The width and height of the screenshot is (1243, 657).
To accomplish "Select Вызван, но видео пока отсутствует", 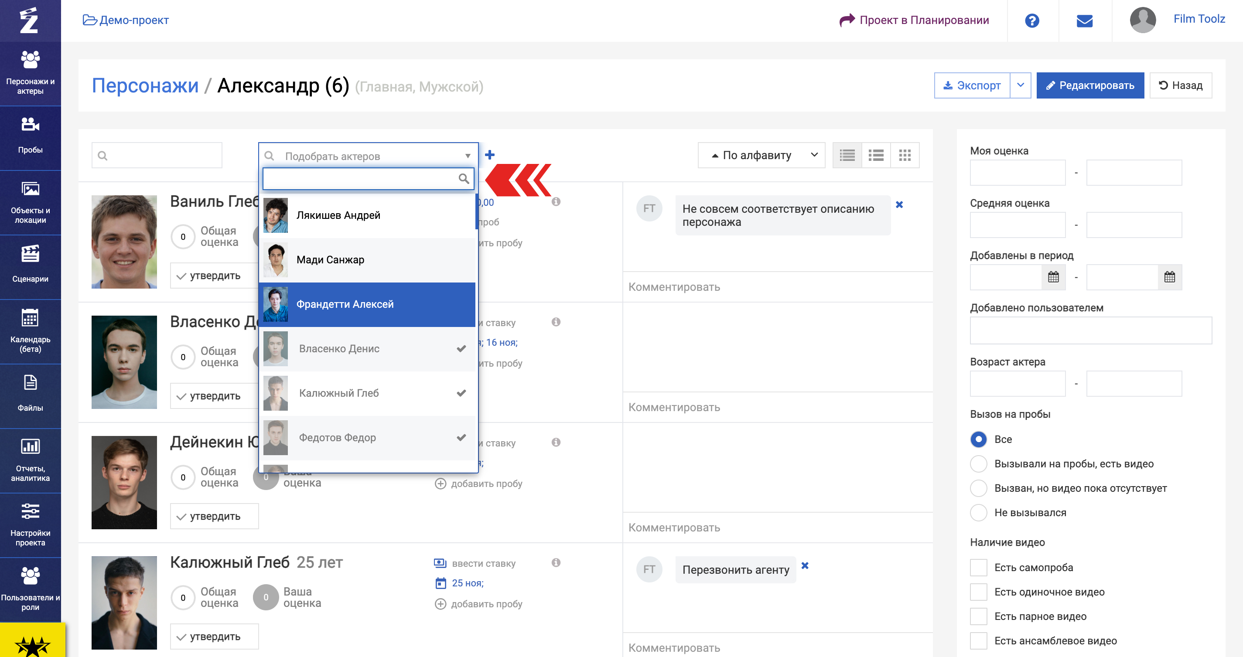I will point(978,488).
